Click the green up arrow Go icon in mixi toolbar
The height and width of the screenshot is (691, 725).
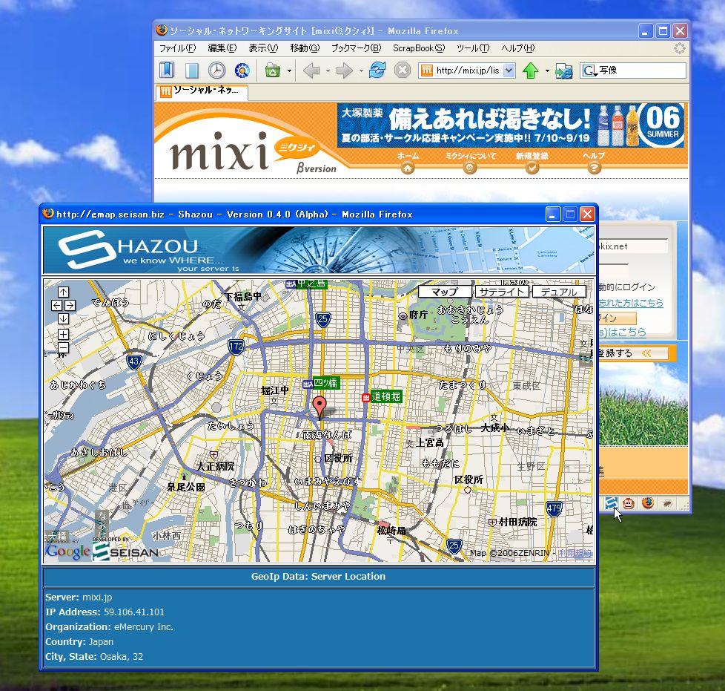[x=530, y=71]
